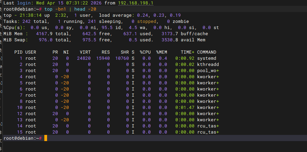The width and height of the screenshot is (307, 152).
Task: Click the 637.1 used memory value
Action: click(130, 34)
